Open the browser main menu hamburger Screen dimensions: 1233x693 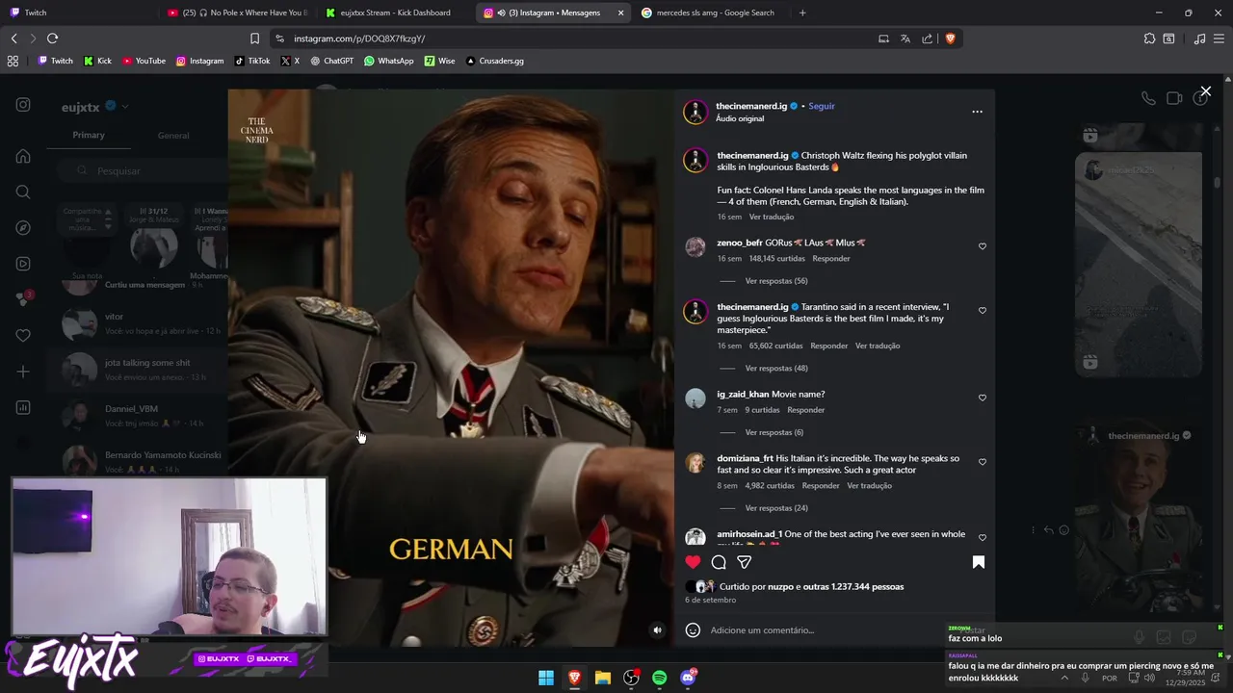coord(1220,38)
